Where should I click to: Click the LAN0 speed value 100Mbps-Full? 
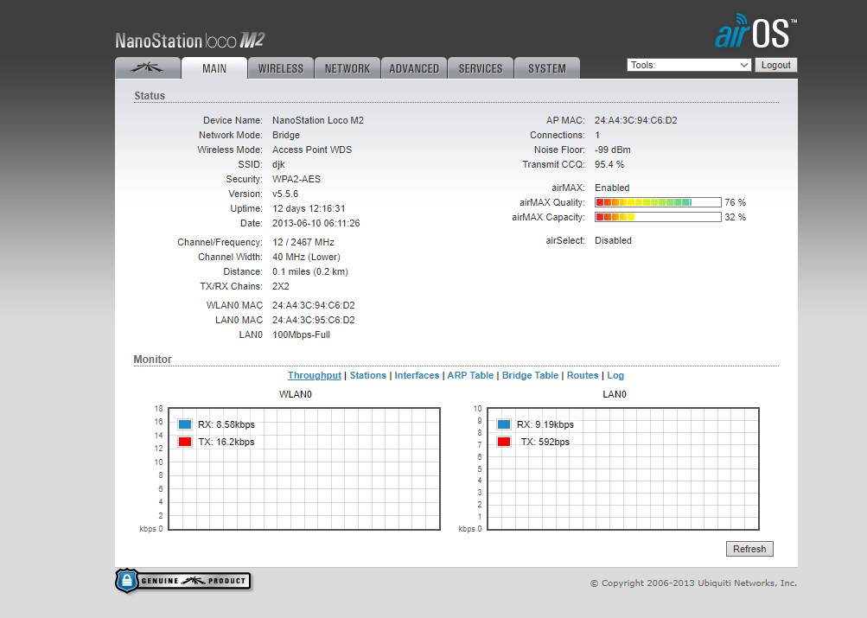click(x=302, y=335)
